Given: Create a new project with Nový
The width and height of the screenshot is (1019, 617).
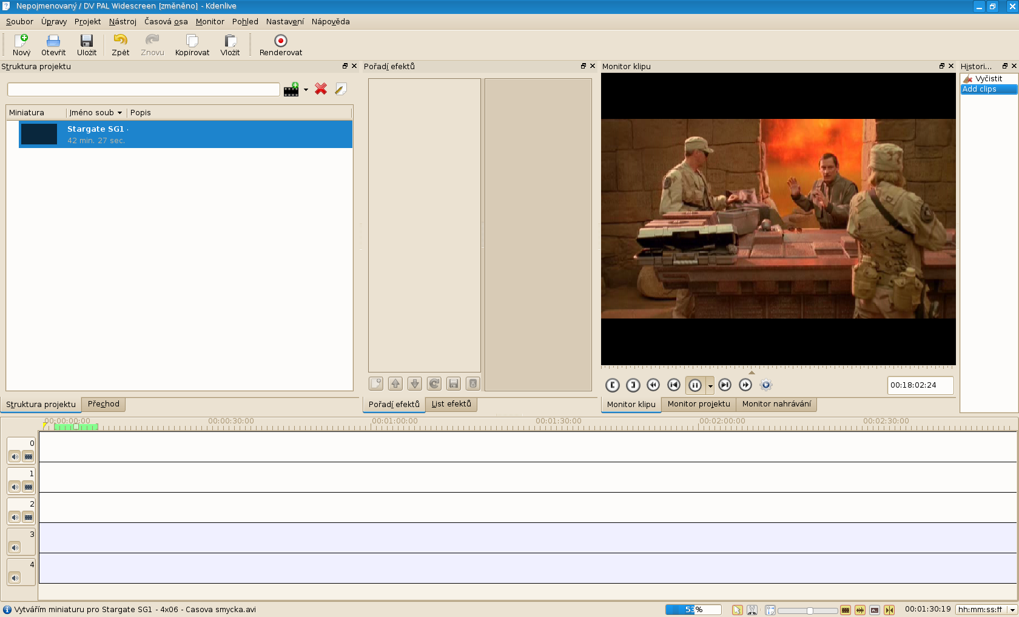Looking at the screenshot, I should (22, 46).
